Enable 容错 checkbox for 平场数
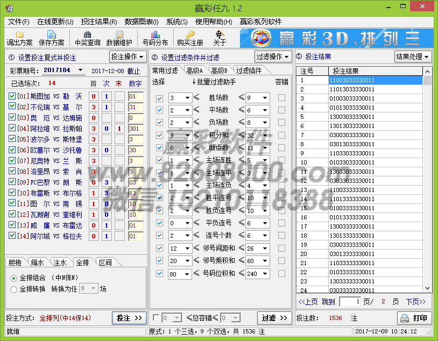Image resolution: width=438 pixels, height=341 pixels. click(x=281, y=110)
